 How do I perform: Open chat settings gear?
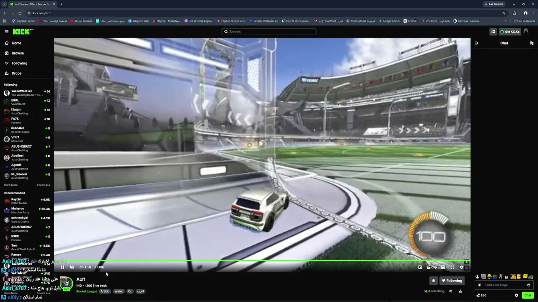(517, 295)
